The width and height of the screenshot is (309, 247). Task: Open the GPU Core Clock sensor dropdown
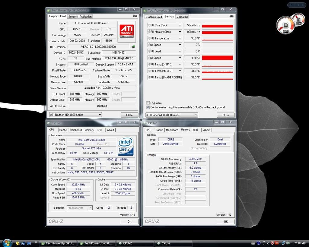pos(180,25)
